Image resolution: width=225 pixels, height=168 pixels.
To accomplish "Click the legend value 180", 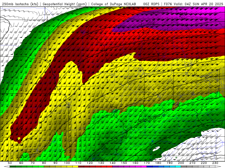I will (158, 163).
